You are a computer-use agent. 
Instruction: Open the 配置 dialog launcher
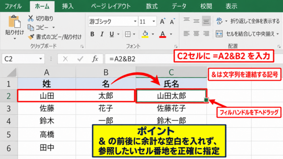(x=279, y=46)
